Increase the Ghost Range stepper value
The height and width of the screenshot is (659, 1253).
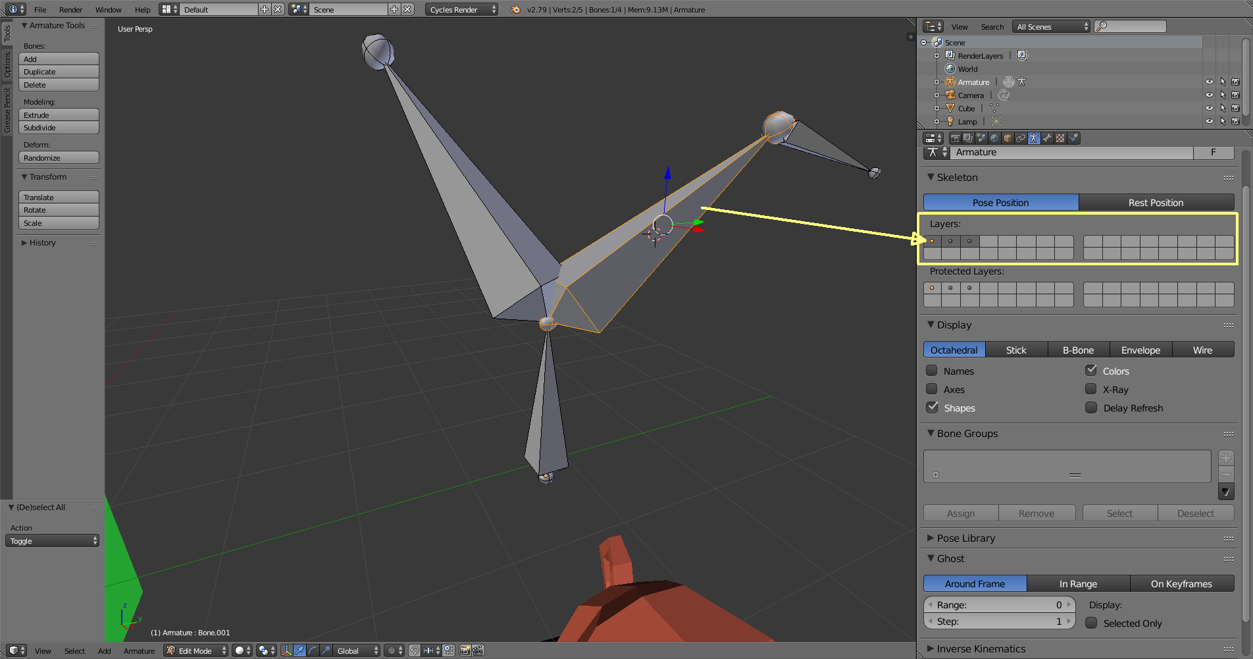[1068, 604]
